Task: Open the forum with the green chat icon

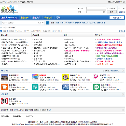Action: tap(96, 87)
